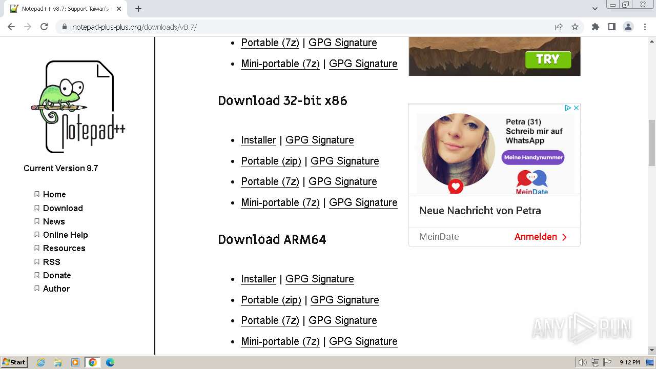Open the News sidebar link
The width and height of the screenshot is (656, 369).
coord(54,221)
